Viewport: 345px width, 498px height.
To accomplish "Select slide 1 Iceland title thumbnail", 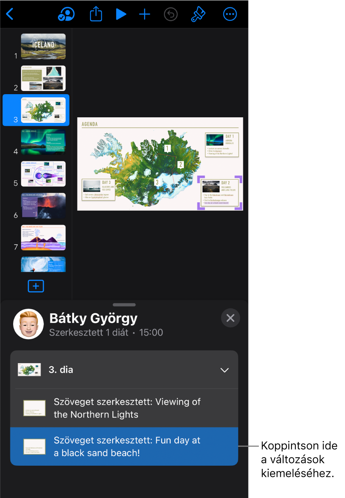I will [x=43, y=46].
